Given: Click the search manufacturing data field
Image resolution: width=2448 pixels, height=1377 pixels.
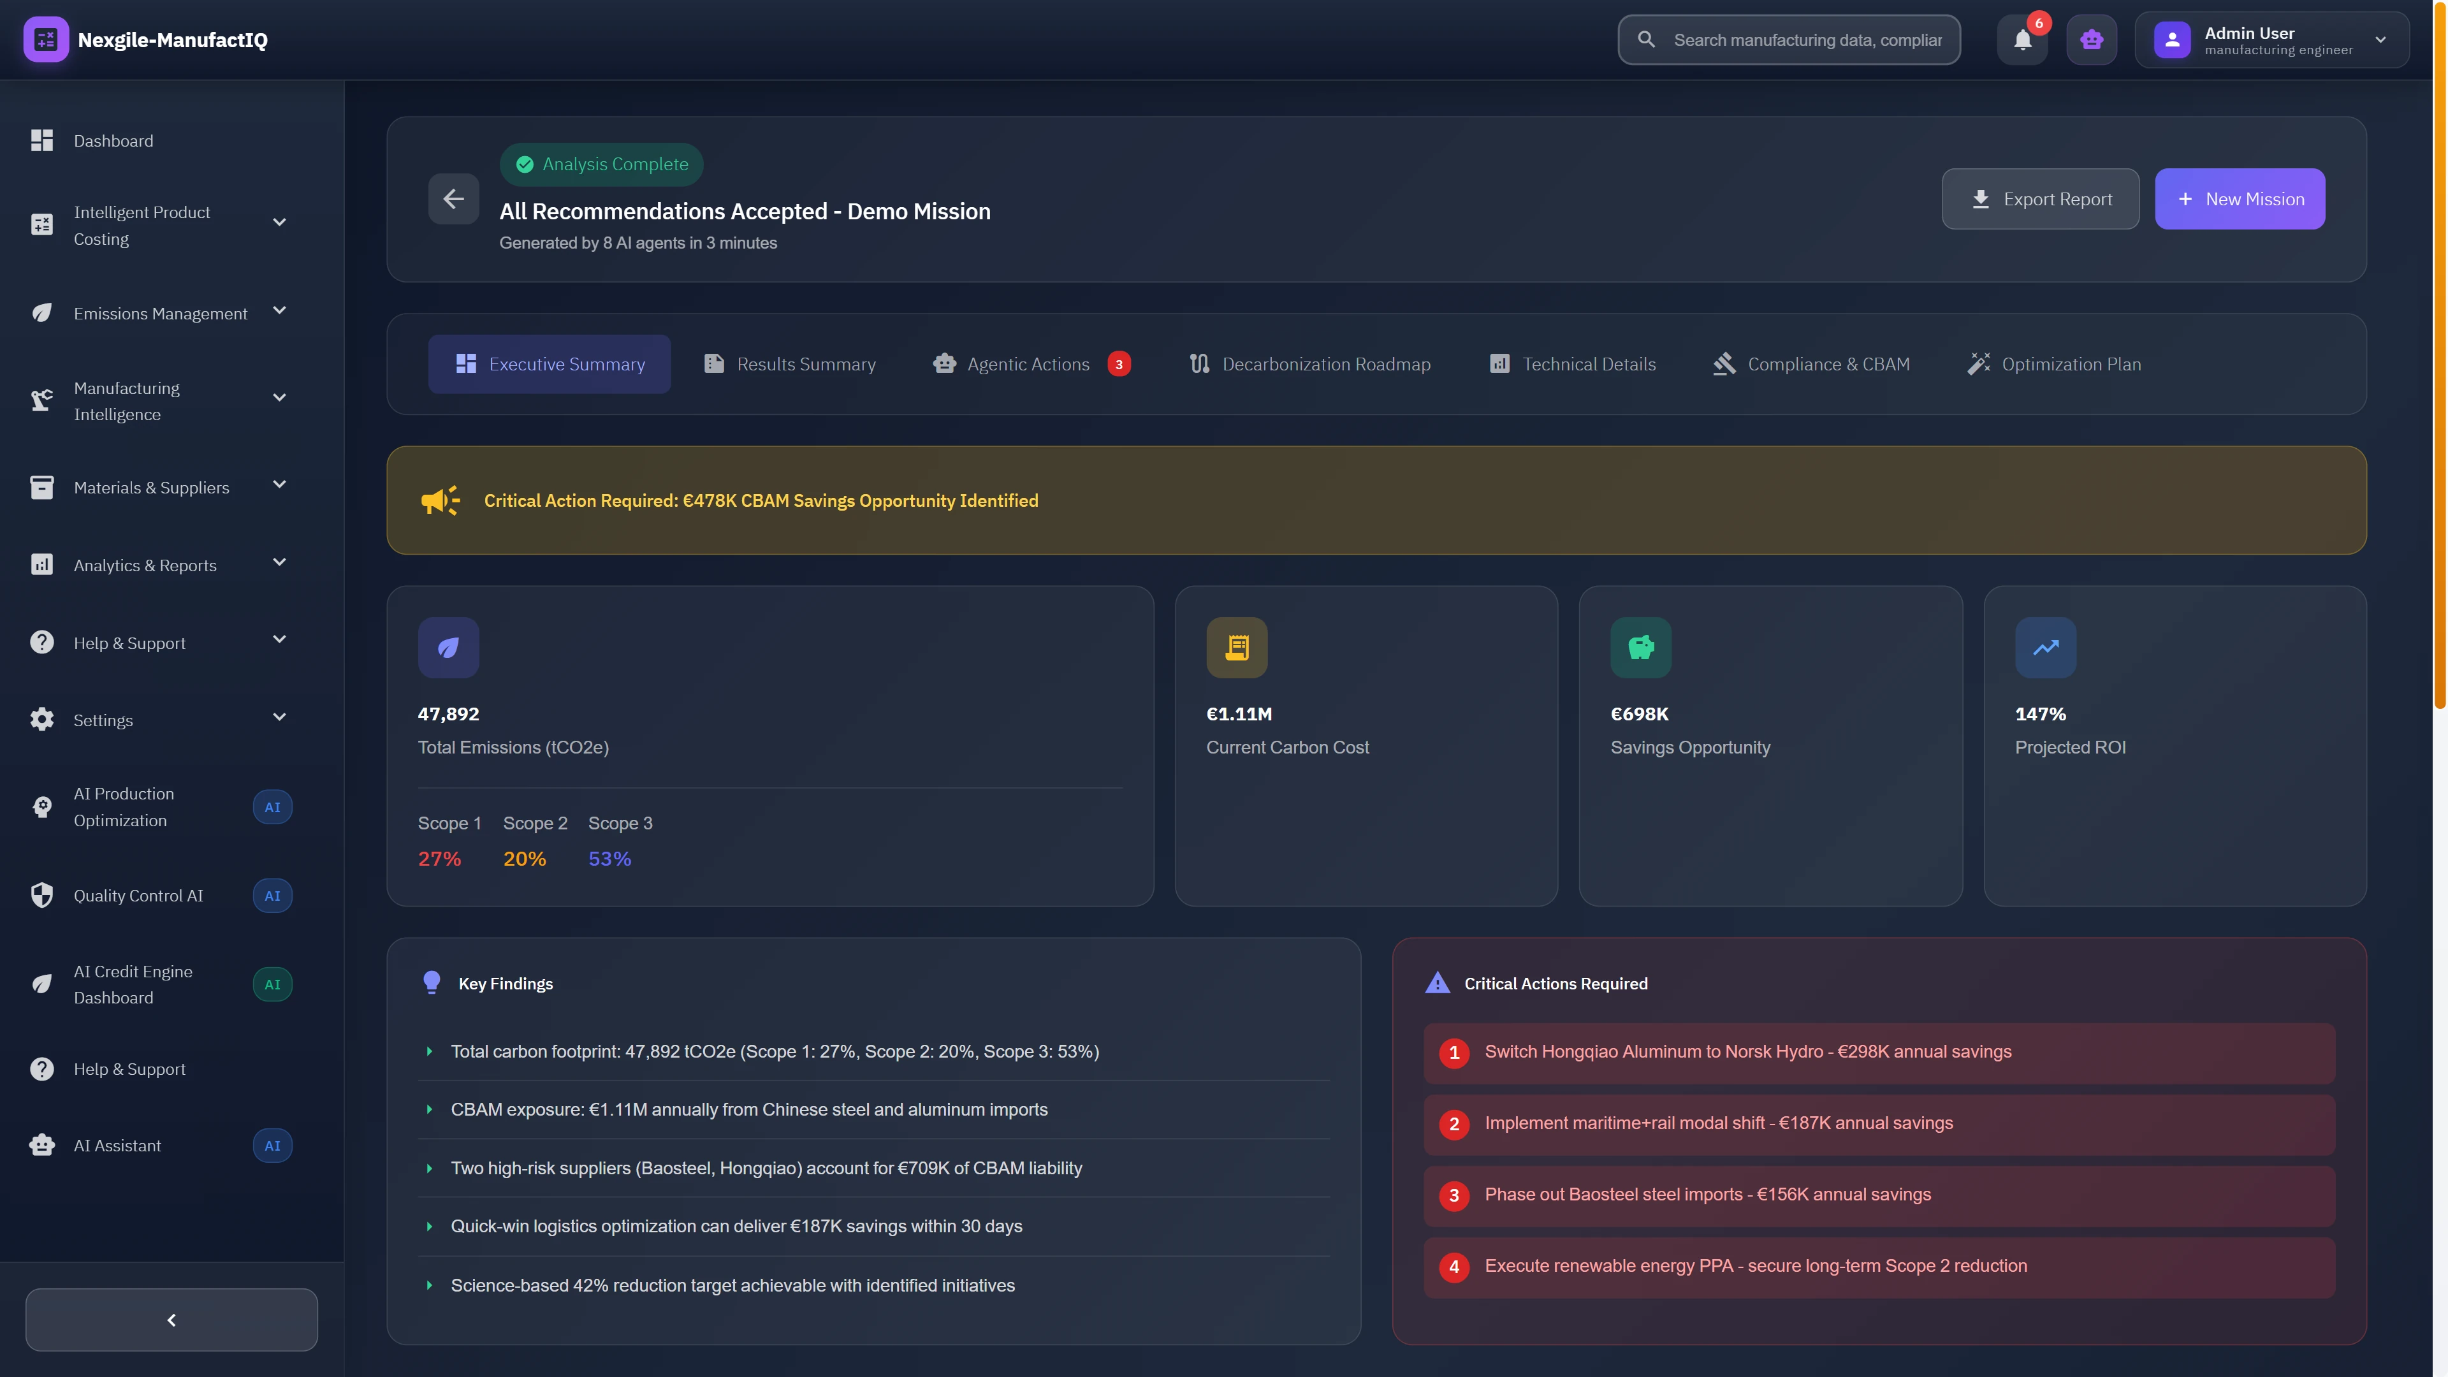Looking at the screenshot, I should pos(1786,39).
